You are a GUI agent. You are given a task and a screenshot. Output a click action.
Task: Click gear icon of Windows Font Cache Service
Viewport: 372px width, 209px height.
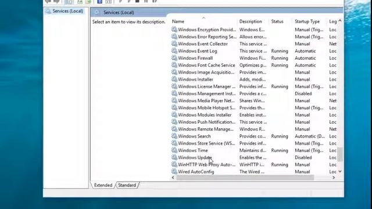(x=174, y=65)
